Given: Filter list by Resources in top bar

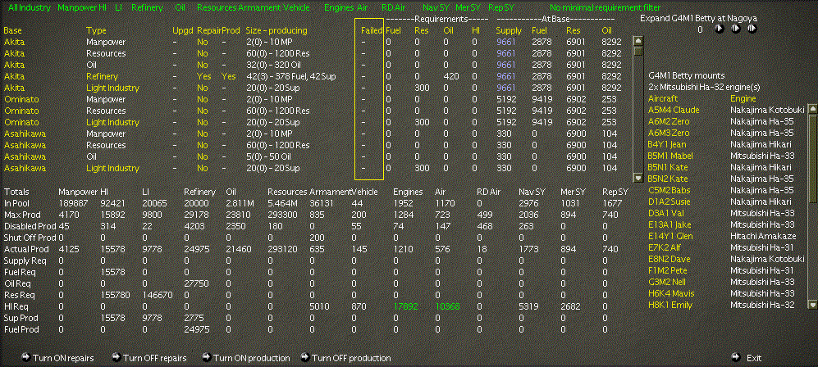Looking at the screenshot, I should click(217, 8).
